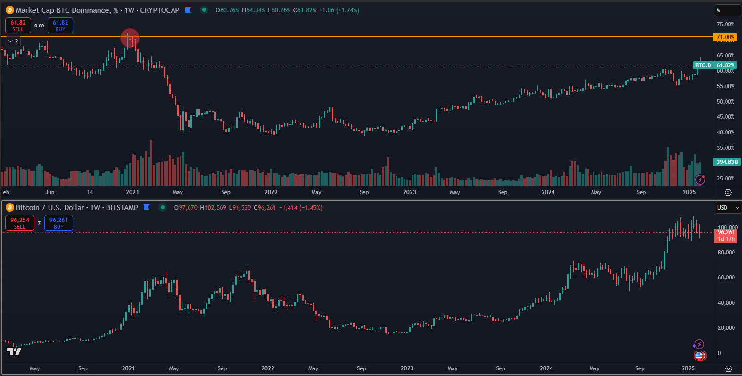Click the blue flag next to CRYPTOCAP

pyautogui.click(x=188, y=10)
